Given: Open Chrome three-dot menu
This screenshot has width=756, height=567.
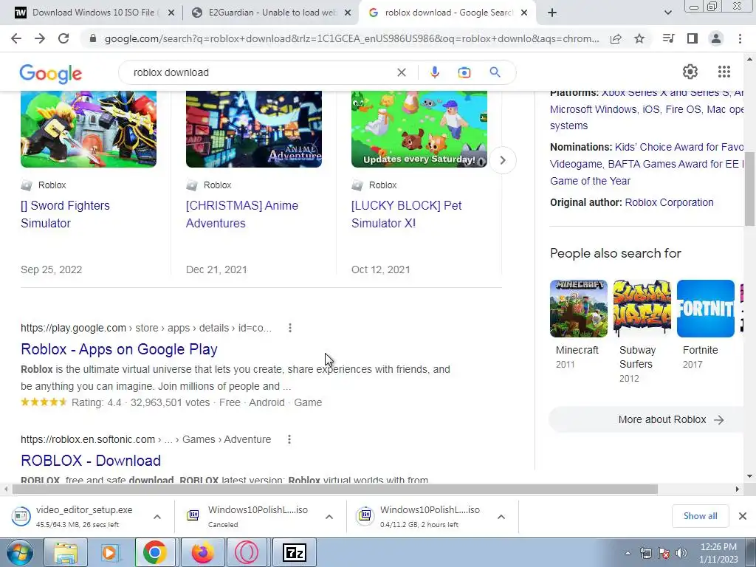Looking at the screenshot, I should pos(740,38).
